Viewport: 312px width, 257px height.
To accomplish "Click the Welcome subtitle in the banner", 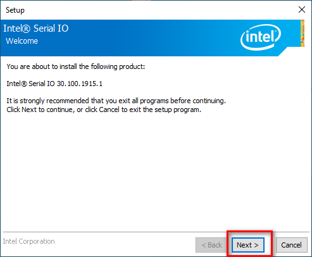I will click(x=22, y=41).
